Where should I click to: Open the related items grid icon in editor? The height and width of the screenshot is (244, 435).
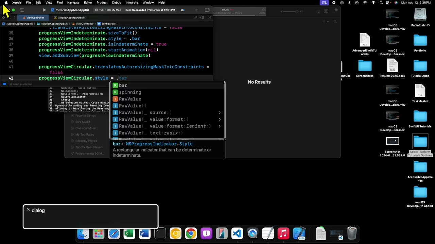point(3,17)
